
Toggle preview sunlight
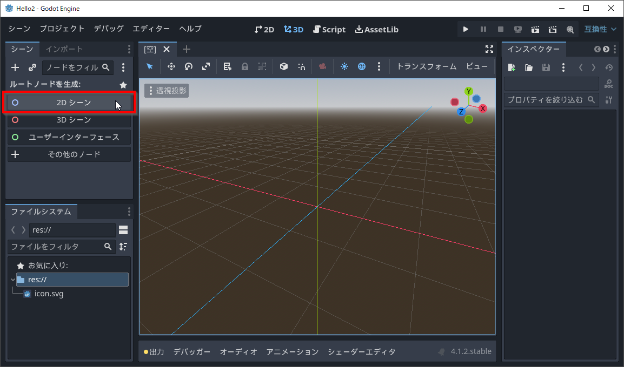click(344, 66)
